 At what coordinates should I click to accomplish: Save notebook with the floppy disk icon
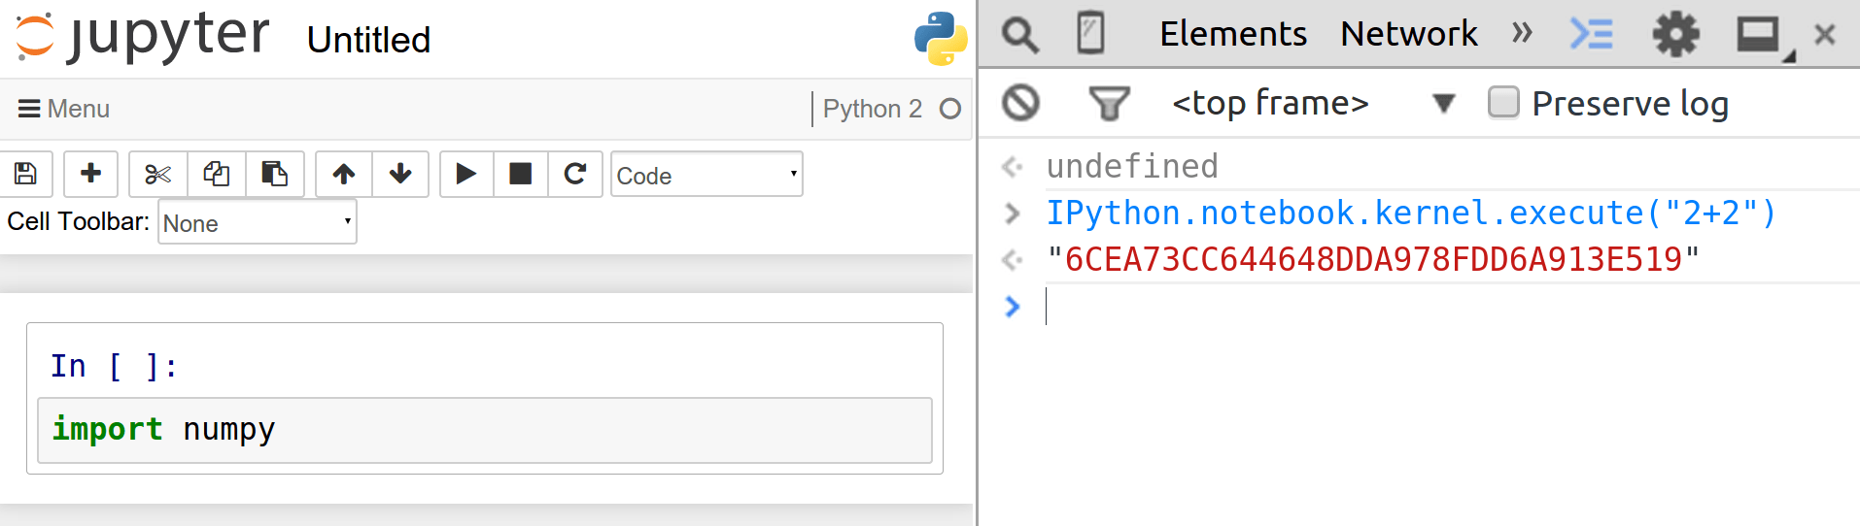26,175
